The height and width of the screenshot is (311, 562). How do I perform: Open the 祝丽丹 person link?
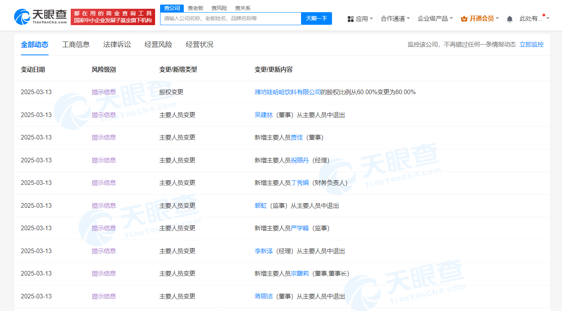click(x=300, y=160)
